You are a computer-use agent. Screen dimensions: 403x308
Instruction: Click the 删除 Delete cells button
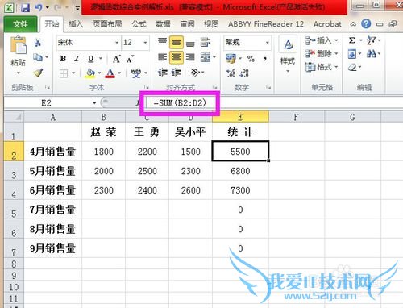(322, 54)
